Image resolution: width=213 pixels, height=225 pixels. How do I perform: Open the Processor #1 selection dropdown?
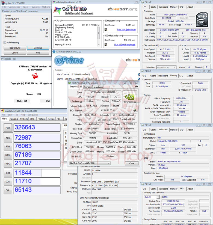click(166, 67)
